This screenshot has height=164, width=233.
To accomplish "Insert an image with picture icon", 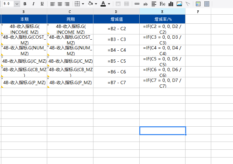I will click(x=179, y=4).
